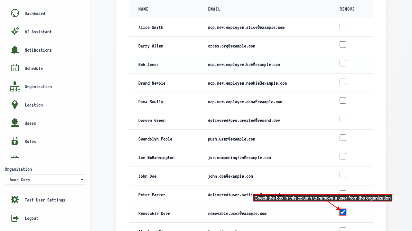Viewport: 412px width, 231px height.
Task: Click the Users person icon
Action: coord(15,123)
